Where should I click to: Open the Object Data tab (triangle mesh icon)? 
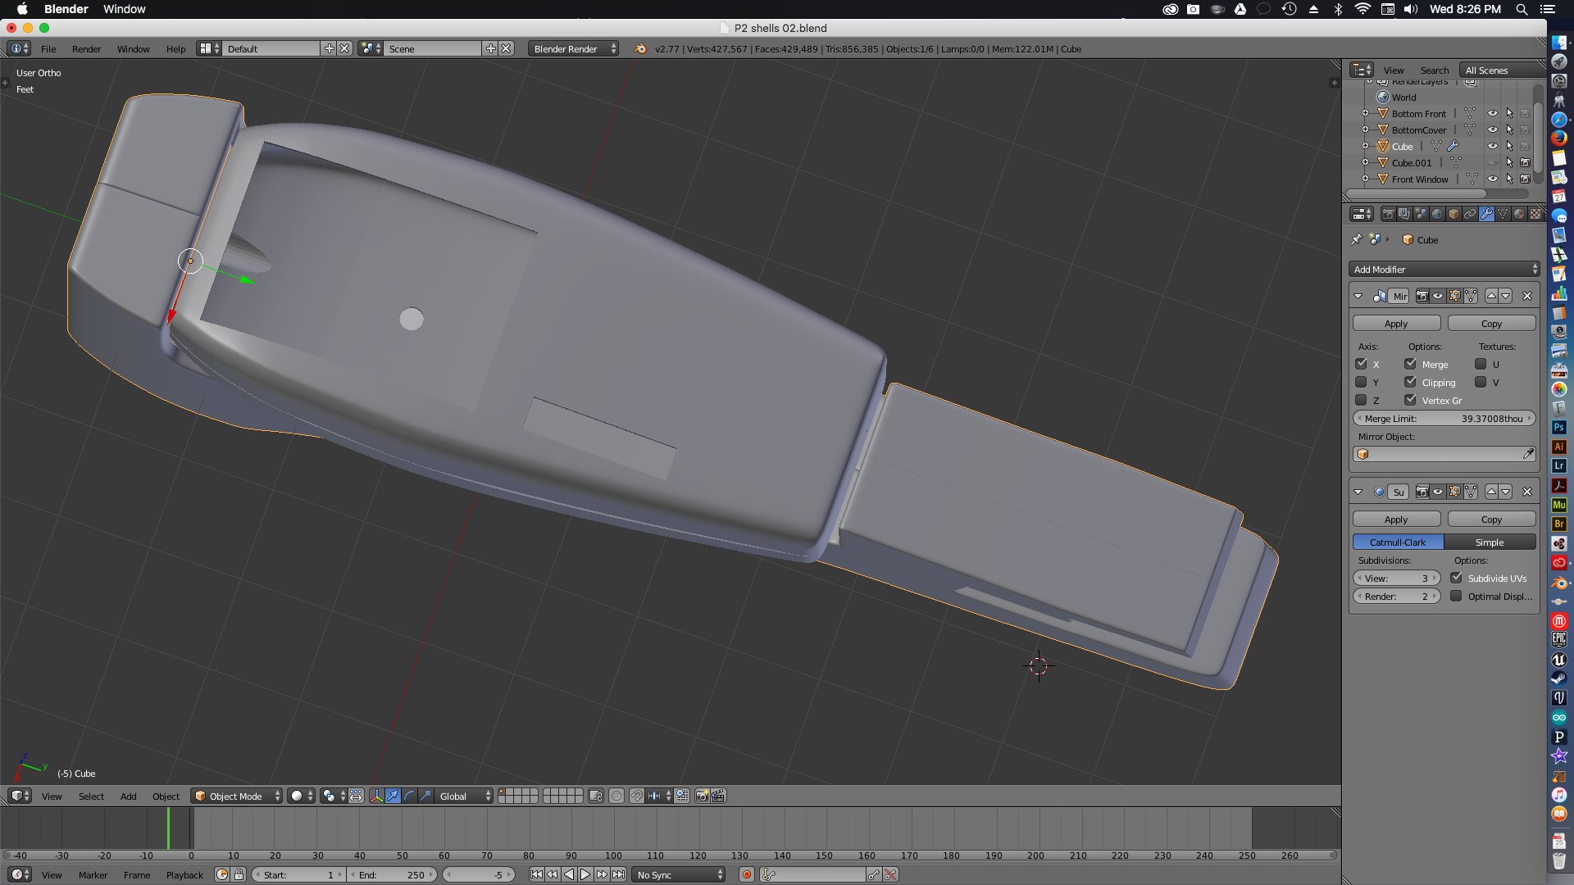pyautogui.click(x=1503, y=214)
